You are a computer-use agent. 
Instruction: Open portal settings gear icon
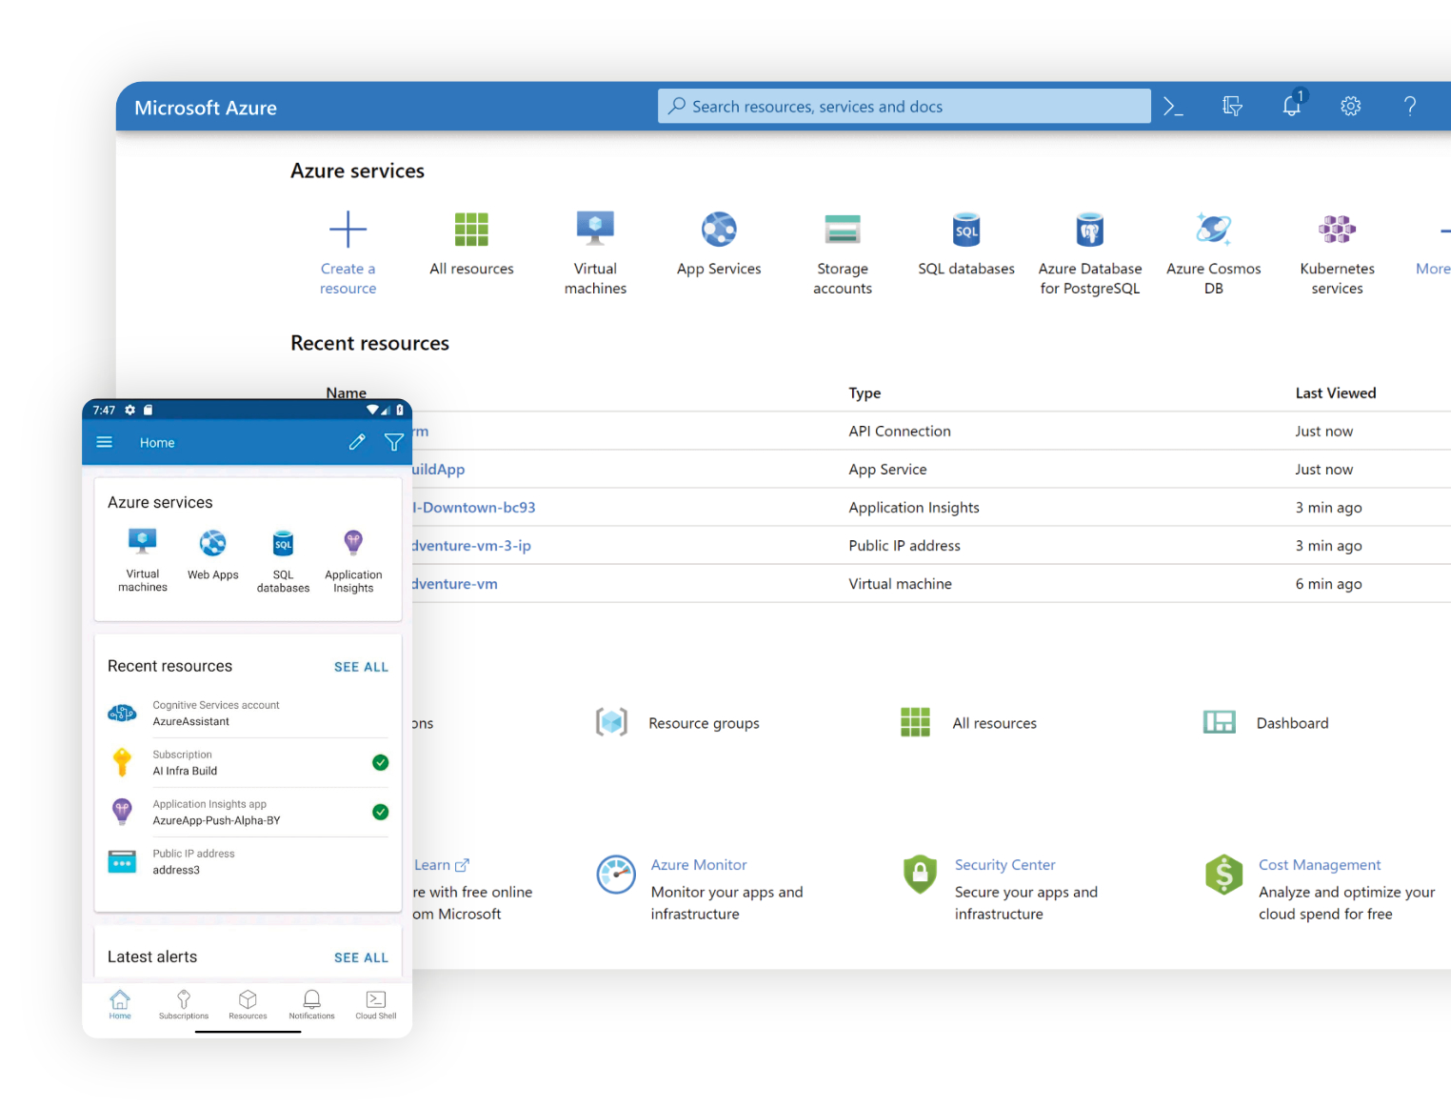[1350, 107]
